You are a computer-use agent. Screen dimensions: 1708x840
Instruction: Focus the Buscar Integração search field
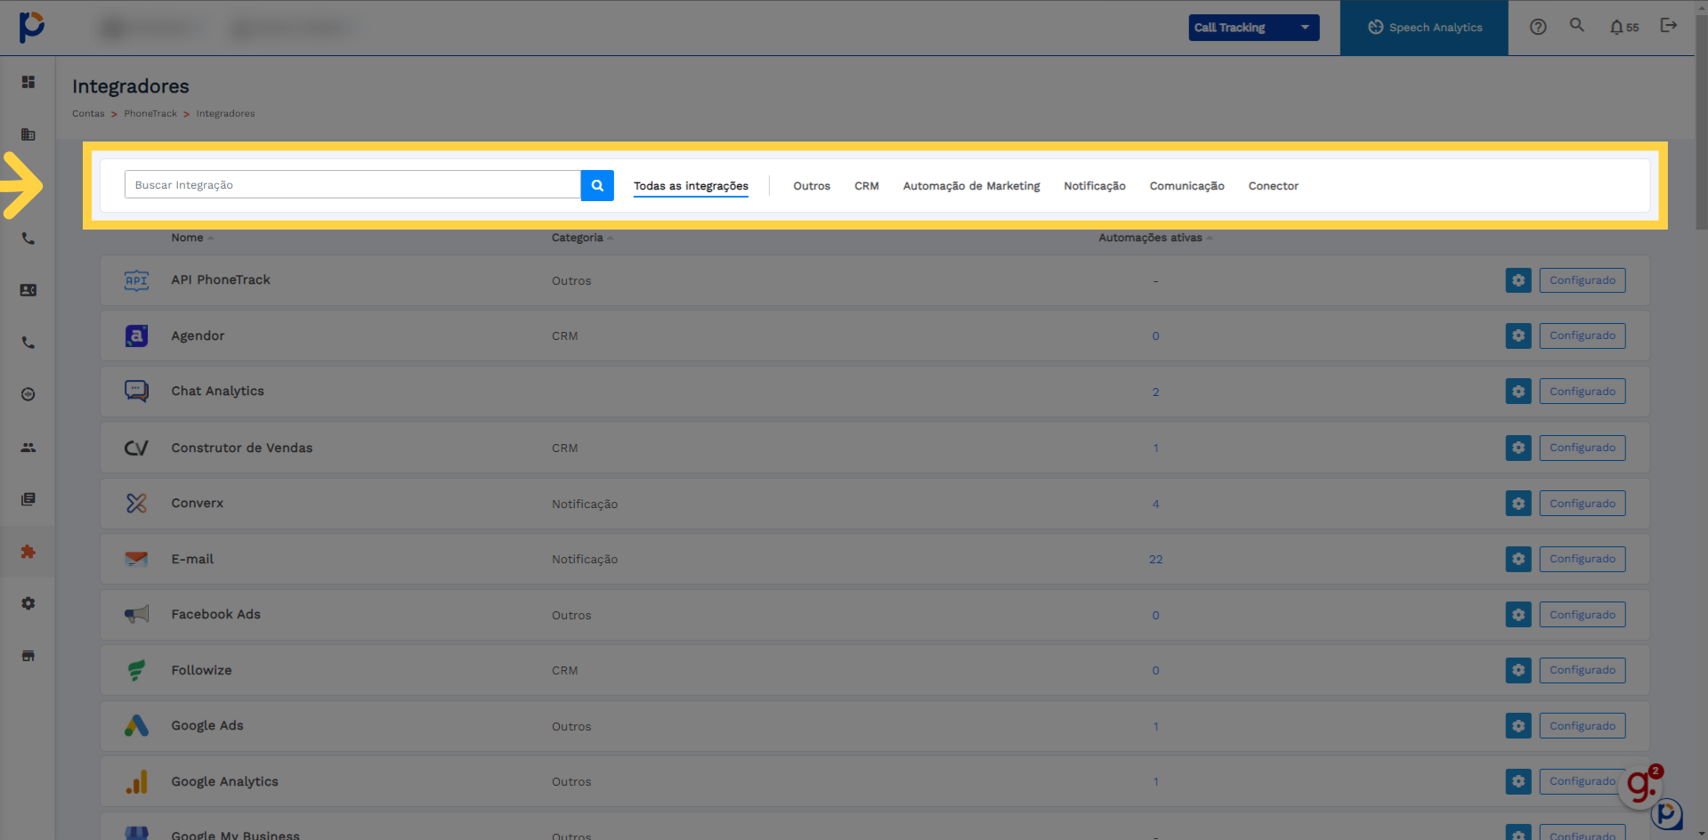[352, 185]
